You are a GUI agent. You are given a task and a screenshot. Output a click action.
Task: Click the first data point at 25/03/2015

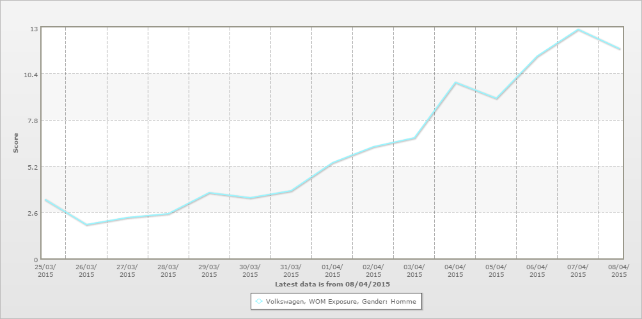click(45, 200)
